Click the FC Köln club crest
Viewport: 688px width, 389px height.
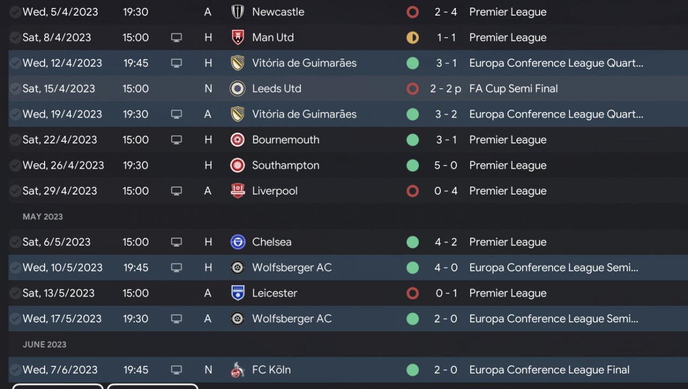[238, 370]
